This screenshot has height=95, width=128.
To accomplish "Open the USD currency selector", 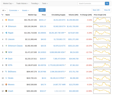I will pyautogui.click(x=42, y=10).
